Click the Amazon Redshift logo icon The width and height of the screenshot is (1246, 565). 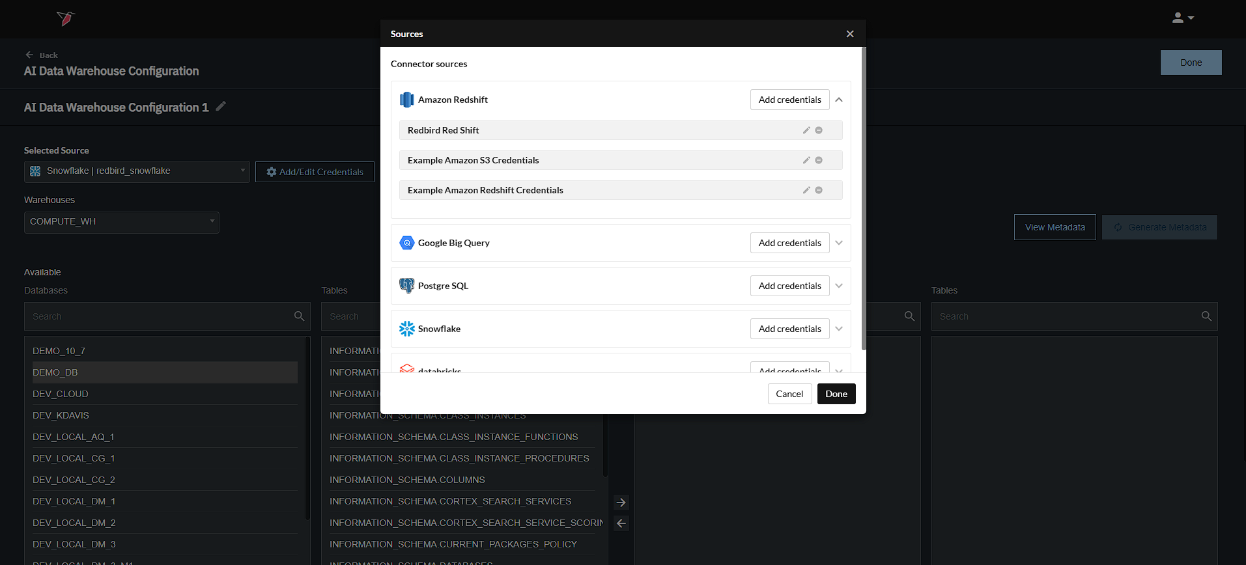(407, 100)
